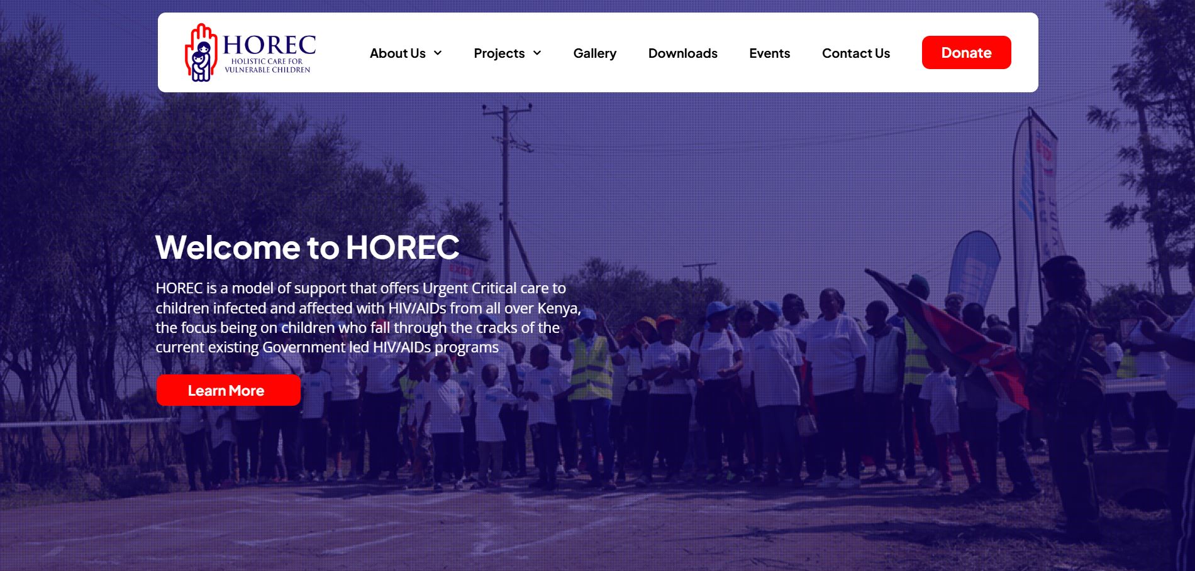Click the HOREC red hand logo icon

tap(201, 53)
